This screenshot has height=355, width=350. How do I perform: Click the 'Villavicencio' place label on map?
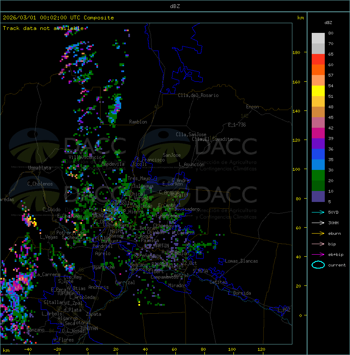(x=85, y=157)
